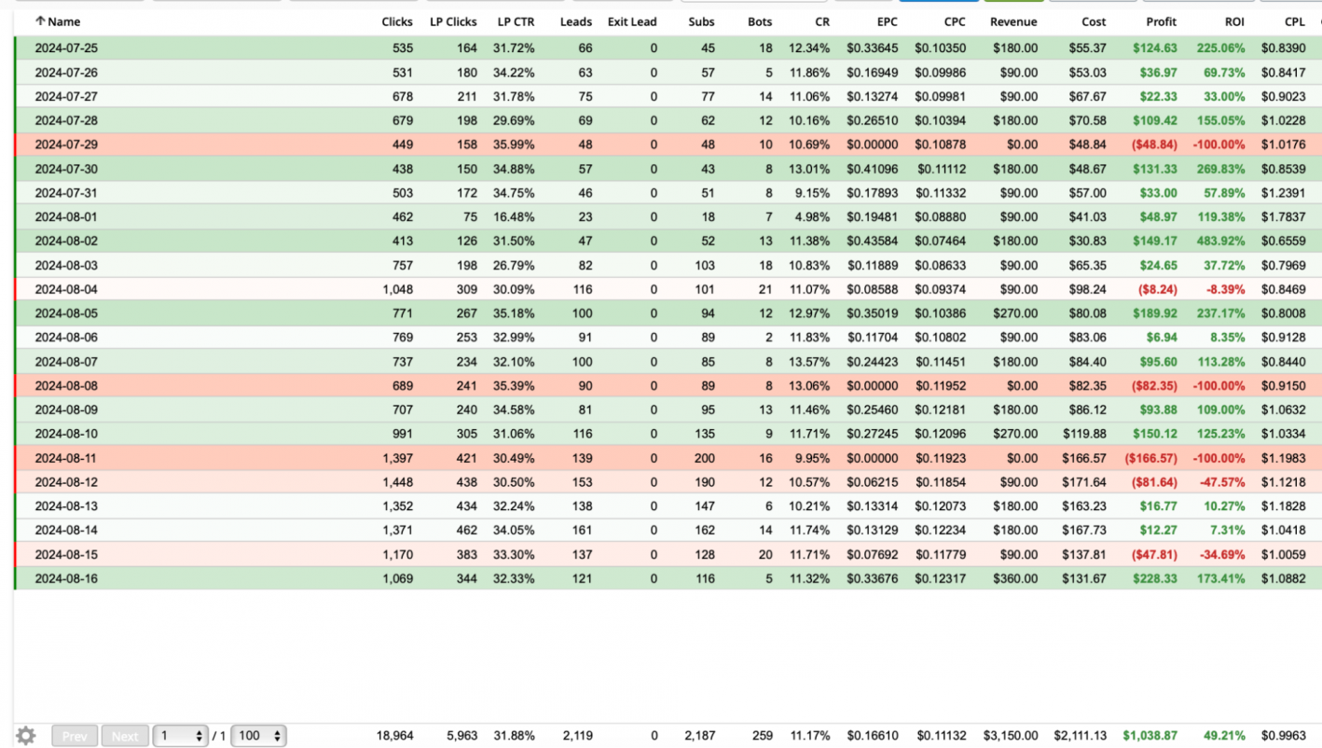Click the total subs 2,187
Screen dimensions: 1322x748
[699, 736]
